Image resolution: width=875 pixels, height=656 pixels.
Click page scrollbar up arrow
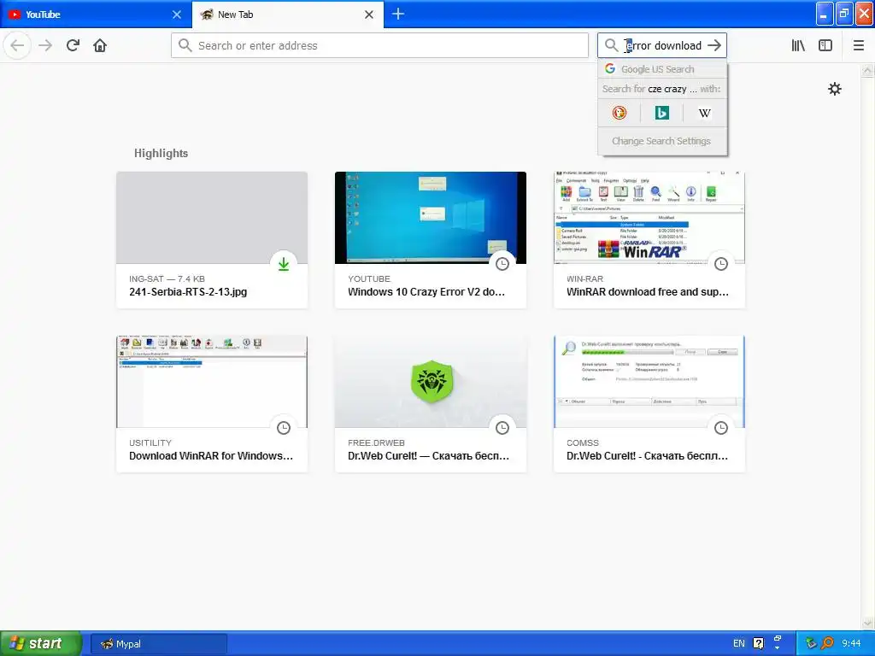tap(867, 70)
